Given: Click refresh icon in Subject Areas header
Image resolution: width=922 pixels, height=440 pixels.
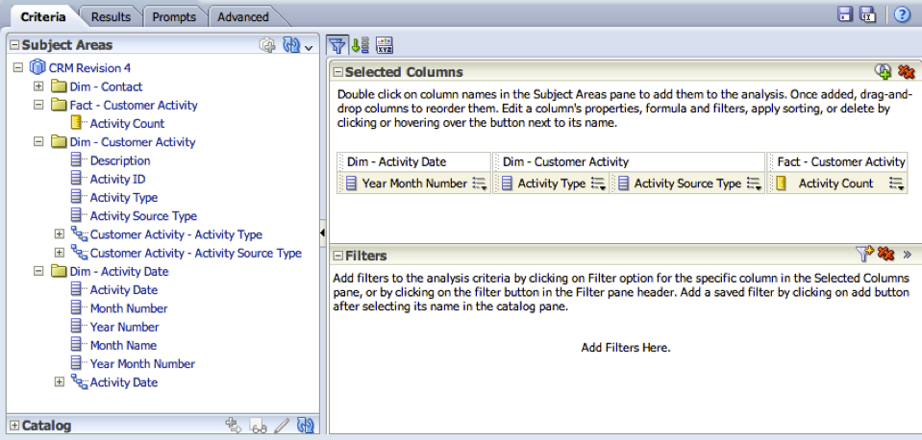Looking at the screenshot, I should click(x=291, y=44).
